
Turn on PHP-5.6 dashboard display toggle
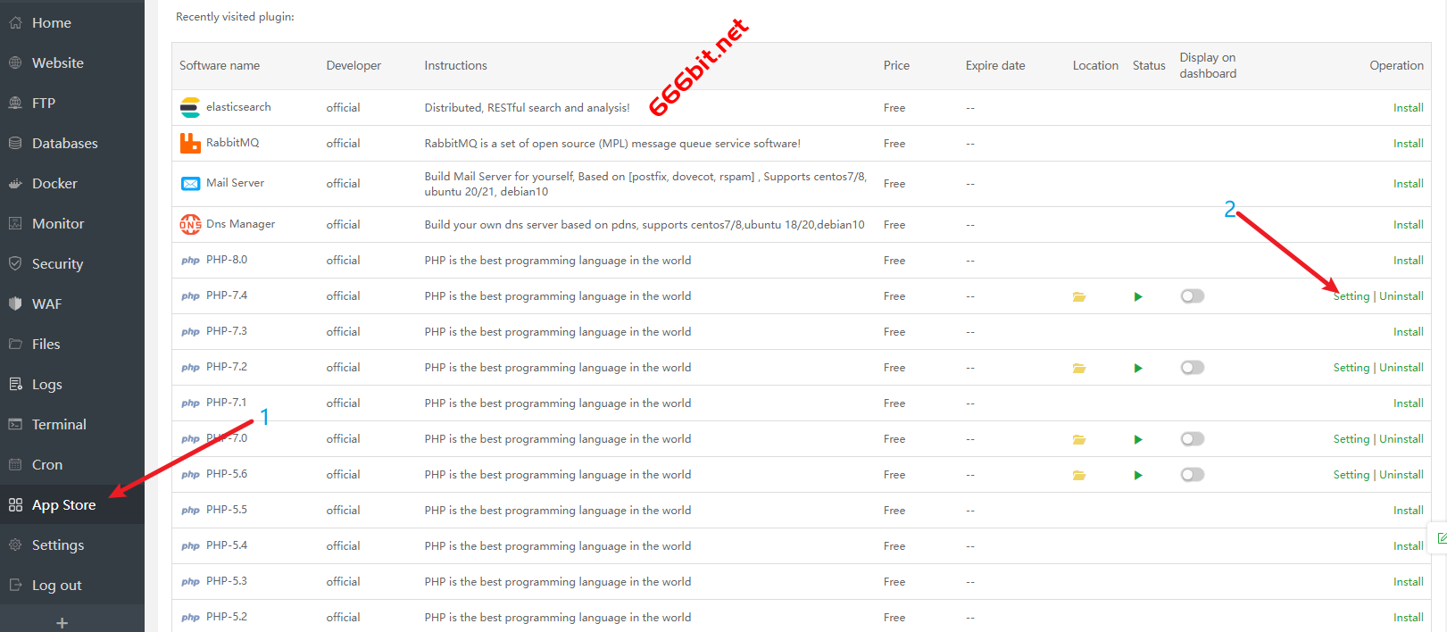1192,475
